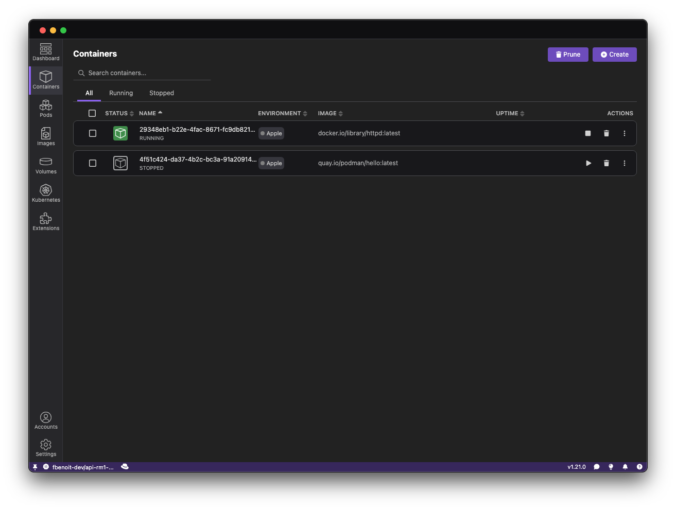The image size is (676, 510).
Task: Delete the quay.io hello container
Action: (x=606, y=163)
